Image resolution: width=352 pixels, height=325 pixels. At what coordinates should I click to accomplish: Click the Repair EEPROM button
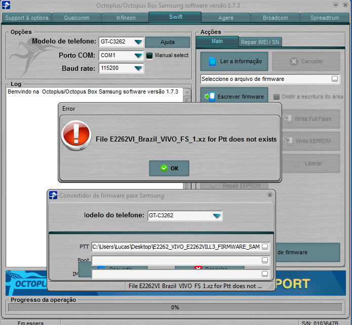coord(234,185)
